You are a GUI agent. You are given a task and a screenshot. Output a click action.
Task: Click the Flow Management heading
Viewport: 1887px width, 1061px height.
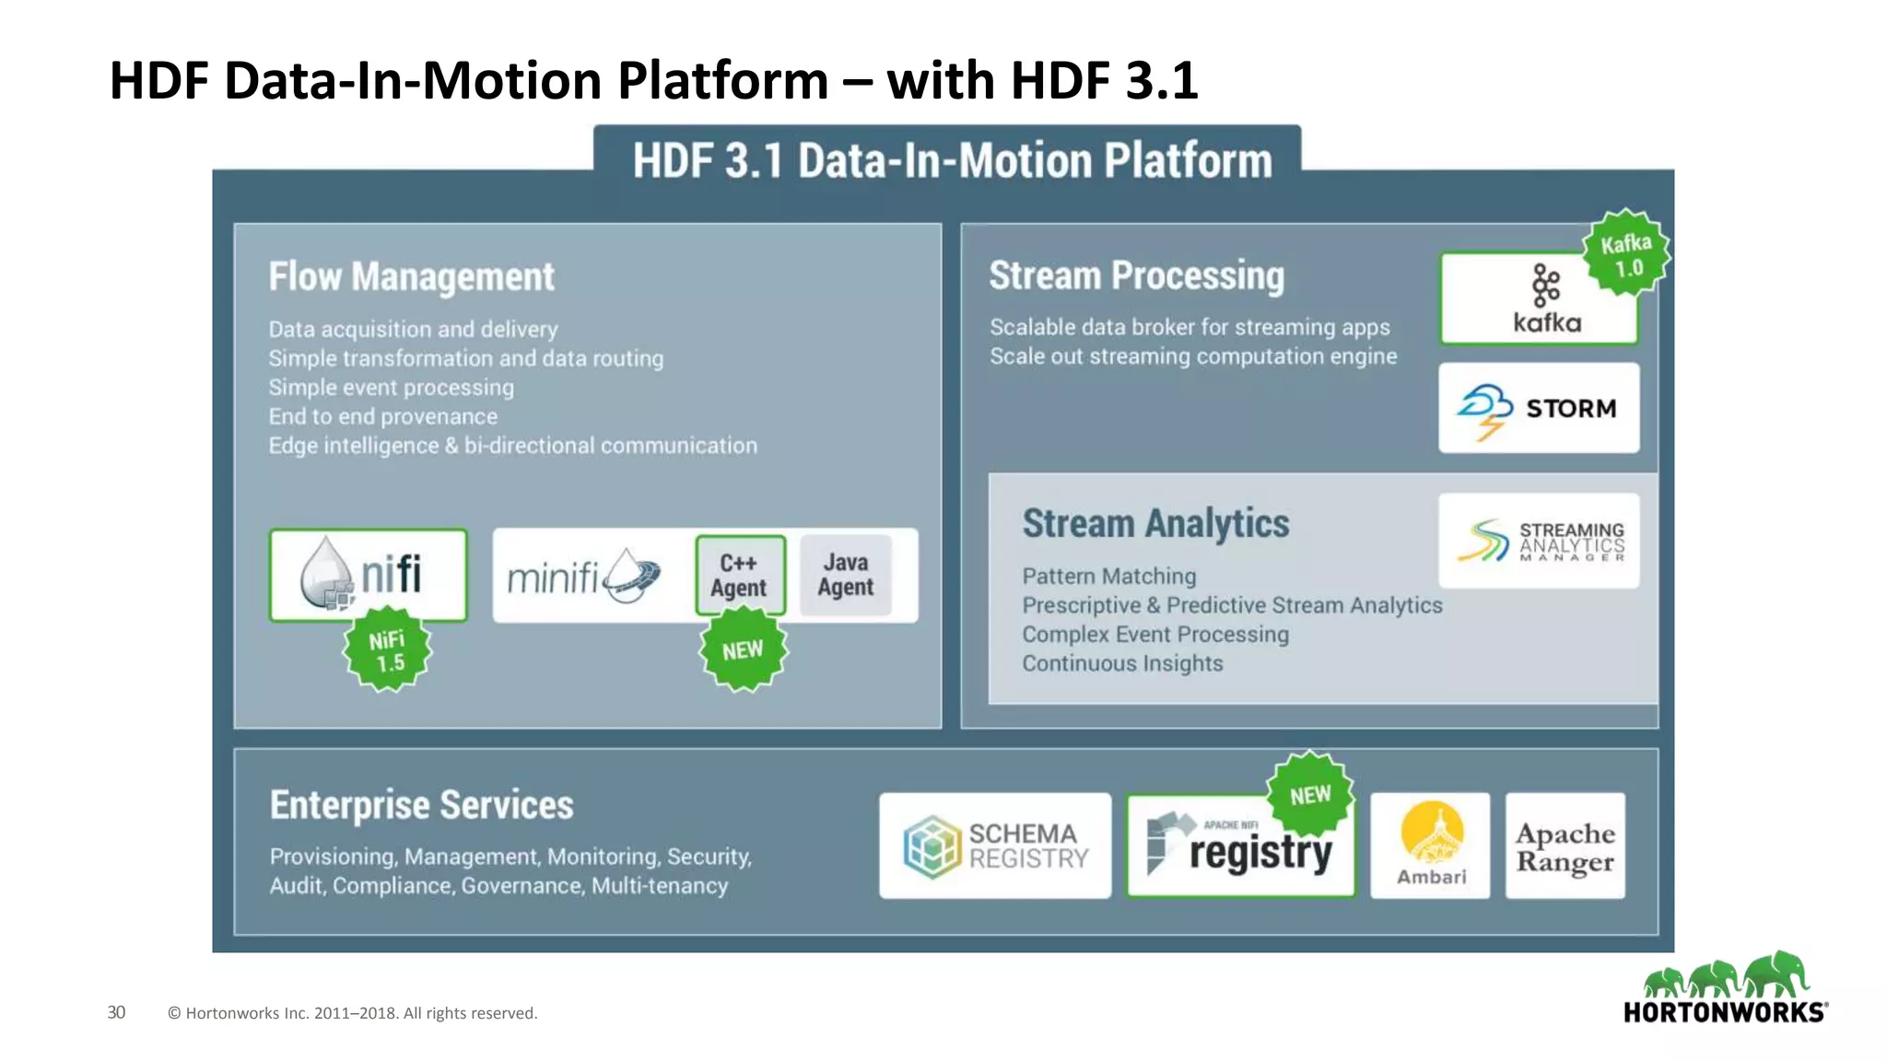(x=411, y=277)
